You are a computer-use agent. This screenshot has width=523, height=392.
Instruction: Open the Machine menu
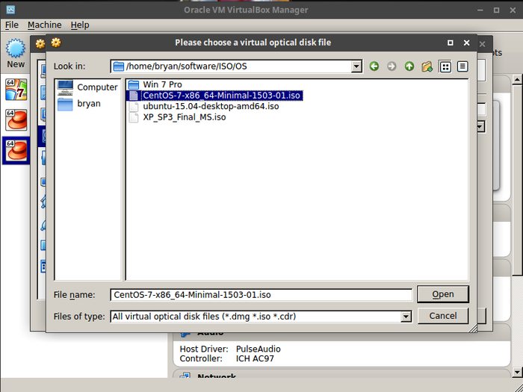44,25
